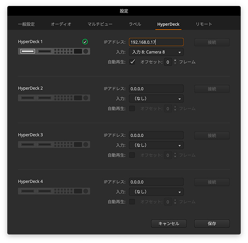Screen dimensions: 248x243
Task: Click the HyperDeck 2 device illustration
Action: (x=54, y=98)
